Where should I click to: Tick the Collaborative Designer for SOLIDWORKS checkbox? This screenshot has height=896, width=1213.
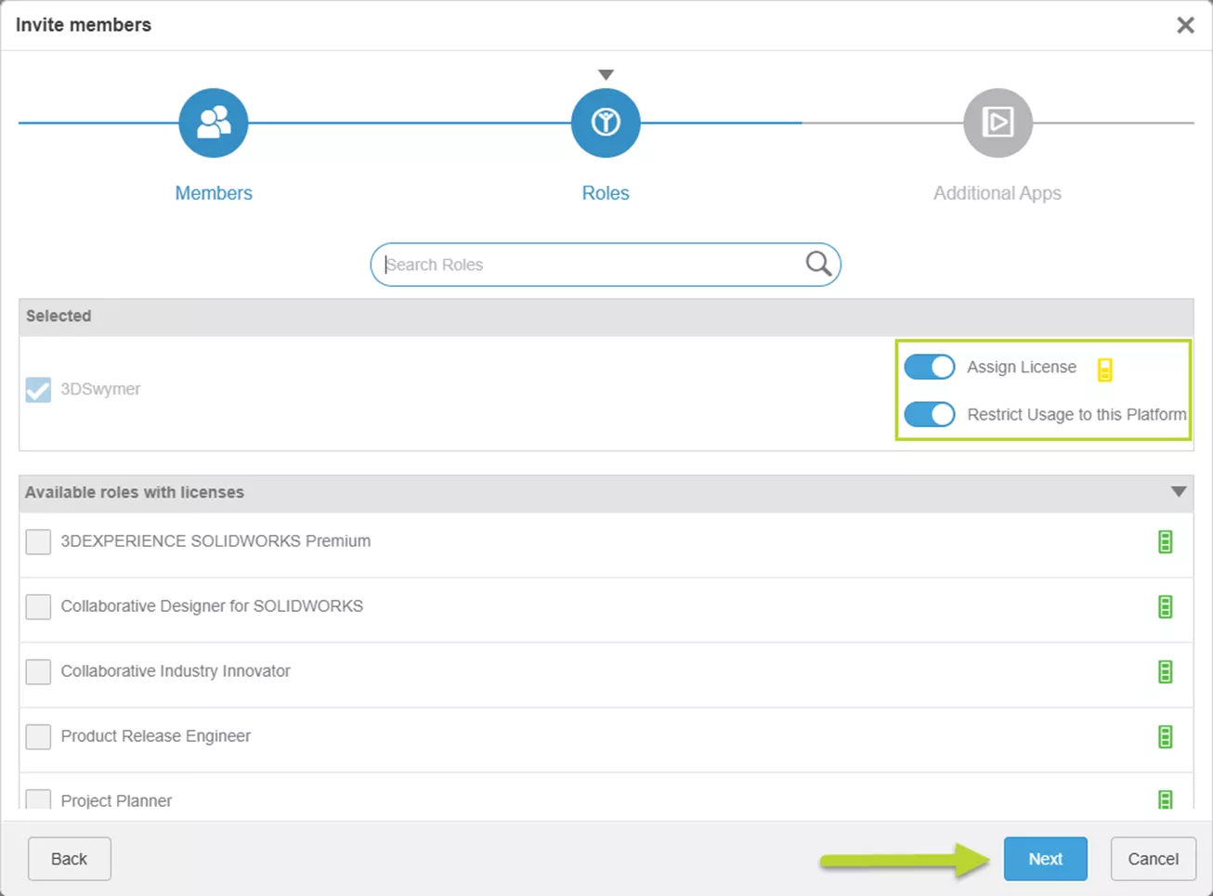click(x=38, y=606)
